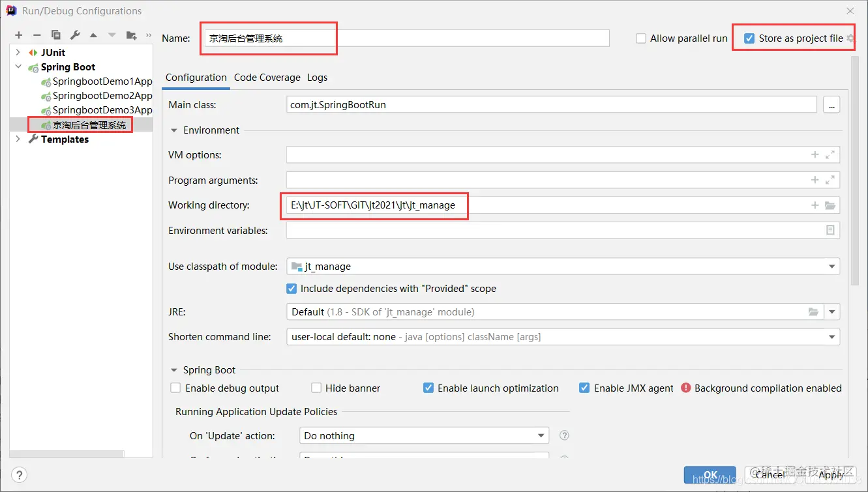Copy the selected configuration
Viewport: 868px width, 492px height.
[x=56, y=35]
